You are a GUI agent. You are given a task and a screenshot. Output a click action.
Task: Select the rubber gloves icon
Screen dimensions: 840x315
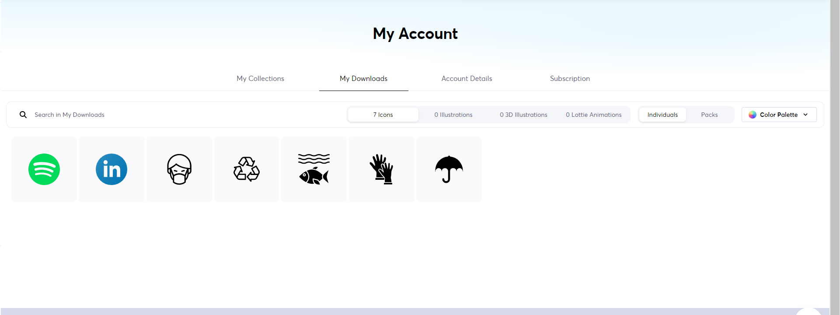pyautogui.click(x=382, y=169)
